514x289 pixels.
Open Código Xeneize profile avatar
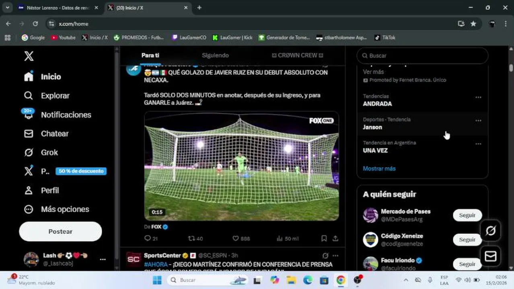tap(370, 240)
